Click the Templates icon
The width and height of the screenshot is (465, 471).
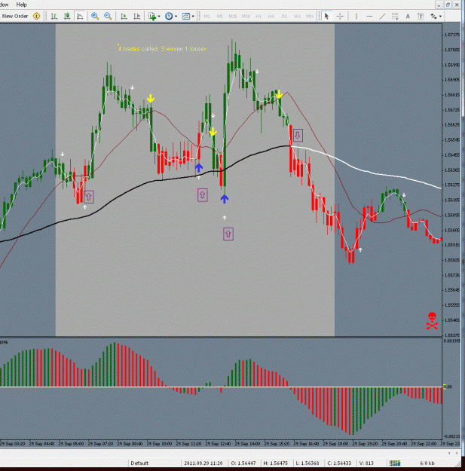coord(186,17)
